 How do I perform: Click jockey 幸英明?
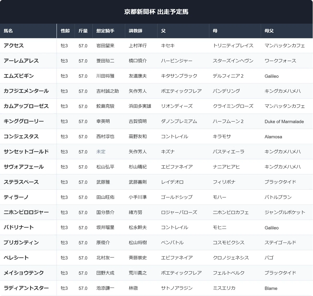point(103,121)
